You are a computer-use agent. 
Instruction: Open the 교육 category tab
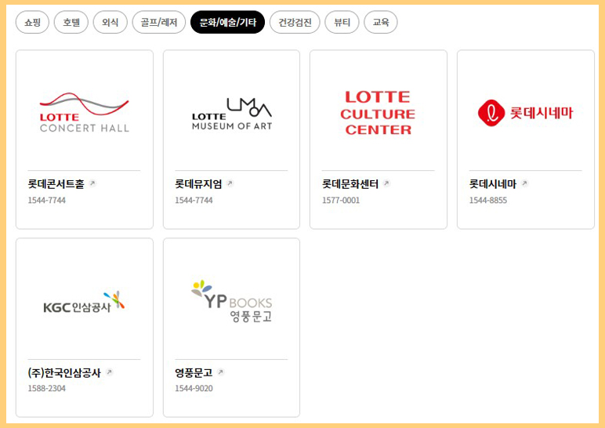(381, 23)
